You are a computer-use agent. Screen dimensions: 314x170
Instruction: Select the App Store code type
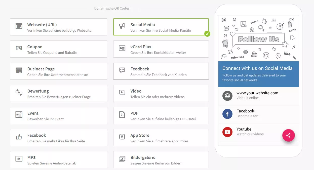161,138
